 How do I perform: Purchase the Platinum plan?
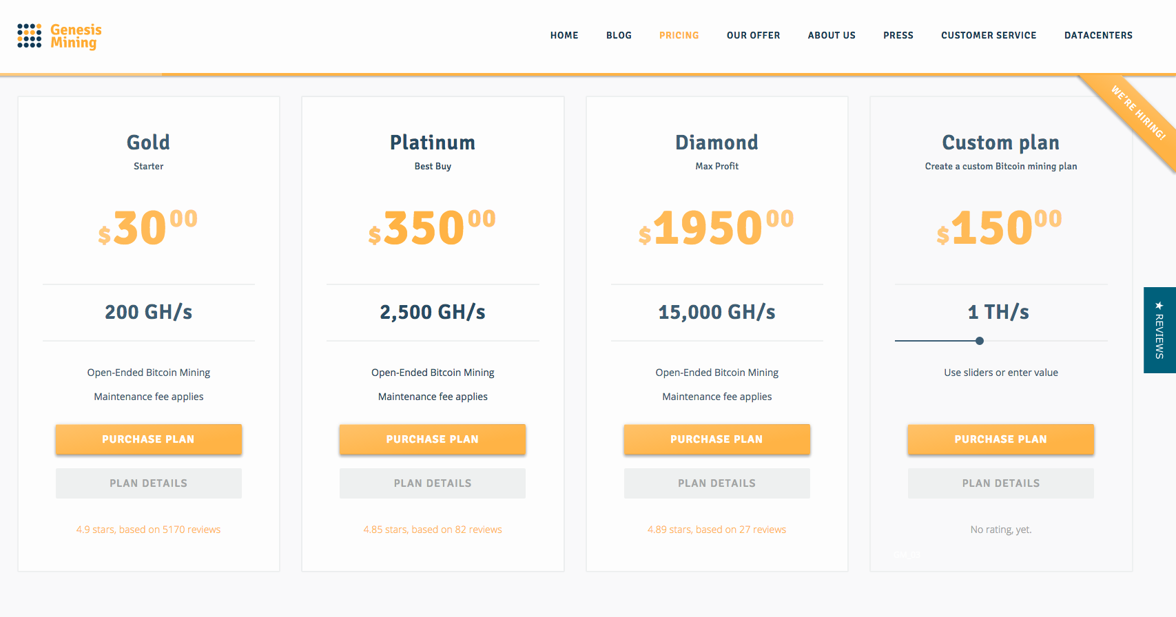click(x=433, y=439)
